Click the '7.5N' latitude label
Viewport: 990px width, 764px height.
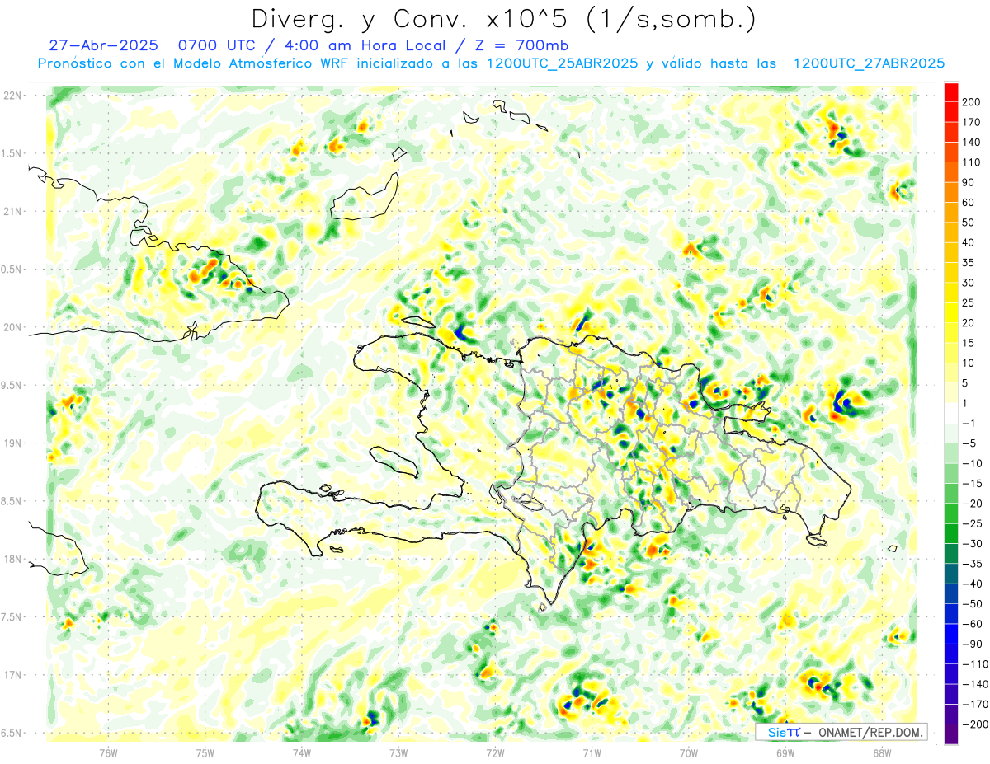pyautogui.click(x=12, y=616)
